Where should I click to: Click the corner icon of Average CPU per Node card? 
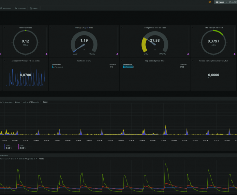tap(51, 27)
